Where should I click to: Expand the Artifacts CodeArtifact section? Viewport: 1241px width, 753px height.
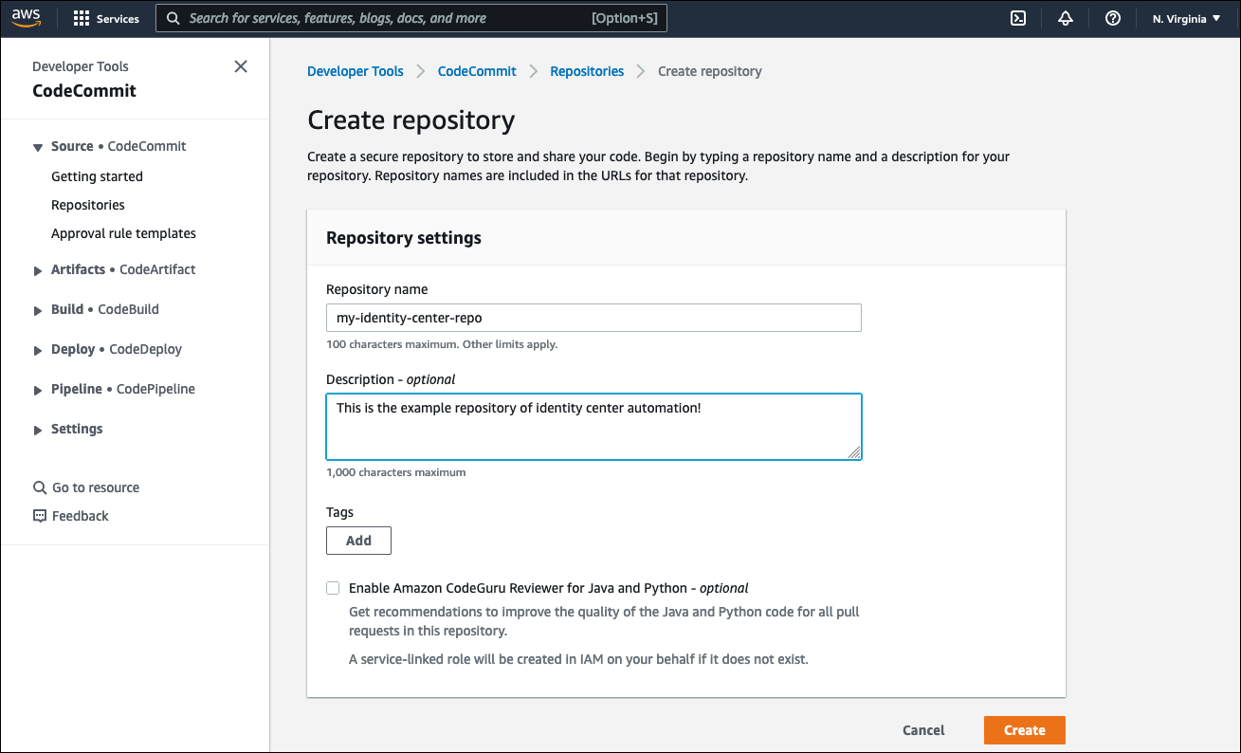38,270
